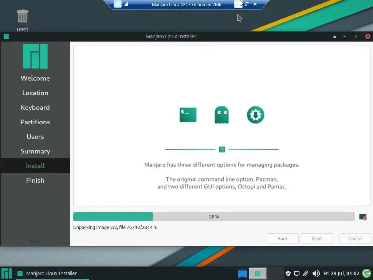373x280 pixels.
Task: Click the signal strength icon in the VM bar
Action: (126, 4)
